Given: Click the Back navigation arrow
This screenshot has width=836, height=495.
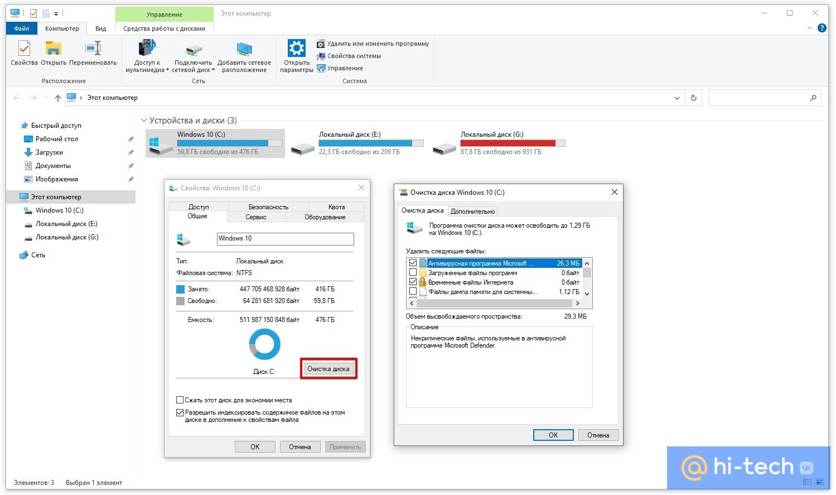Looking at the screenshot, I should point(17,98).
